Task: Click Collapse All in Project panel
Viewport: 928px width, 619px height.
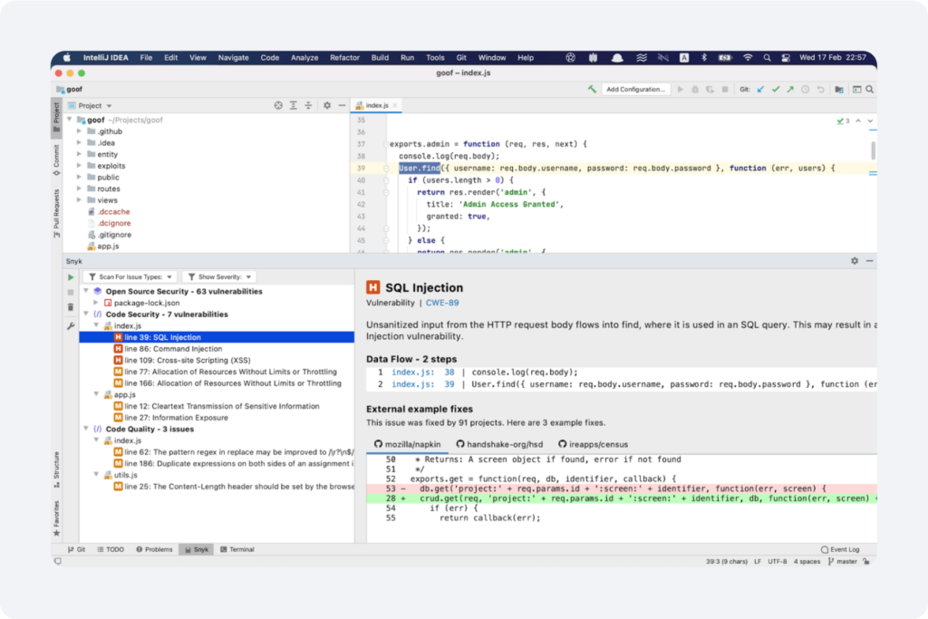Action: [308, 105]
